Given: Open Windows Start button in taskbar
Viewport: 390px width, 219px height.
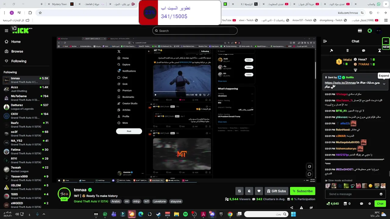Looking at the screenshot, I should pos(293,214).
